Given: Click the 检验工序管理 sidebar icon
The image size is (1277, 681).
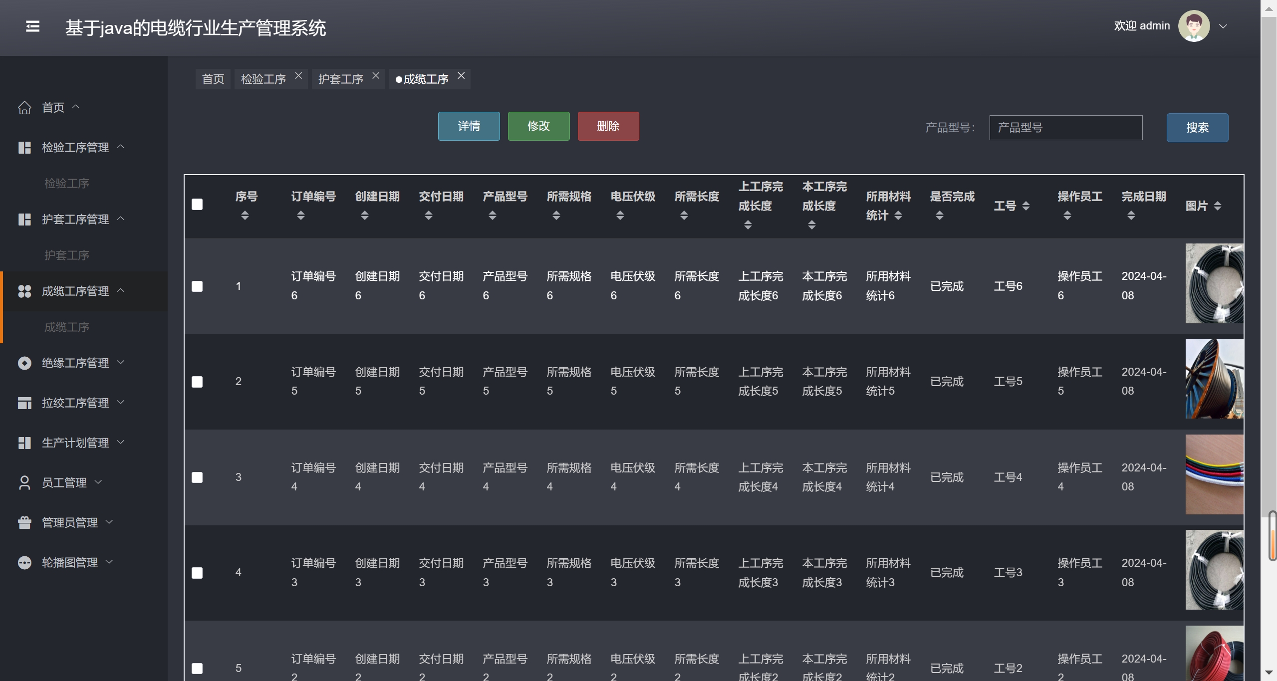Looking at the screenshot, I should click(x=24, y=148).
